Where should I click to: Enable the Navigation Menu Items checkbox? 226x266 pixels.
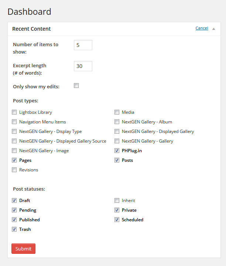tap(14, 122)
